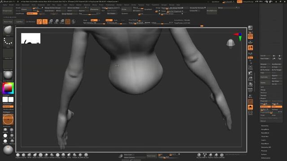The image size is (287, 161).
Task: Click the Zoom3D navigation icon
Action: (250, 79)
